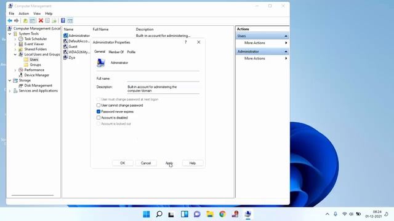
Task: Switch to the Member Of tab
Action: [x=116, y=52]
